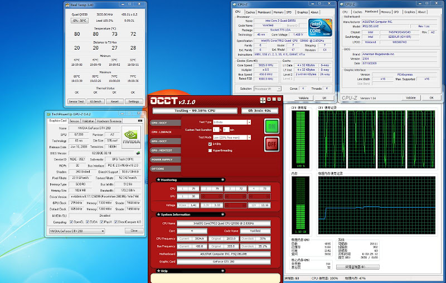
Task: Click the CPU-Z Core Speed value field
Action: (x=266, y=65)
